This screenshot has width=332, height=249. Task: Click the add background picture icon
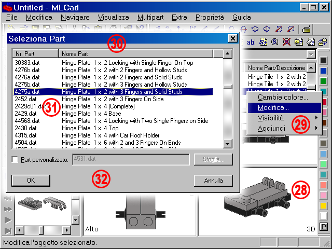[299, 42]
